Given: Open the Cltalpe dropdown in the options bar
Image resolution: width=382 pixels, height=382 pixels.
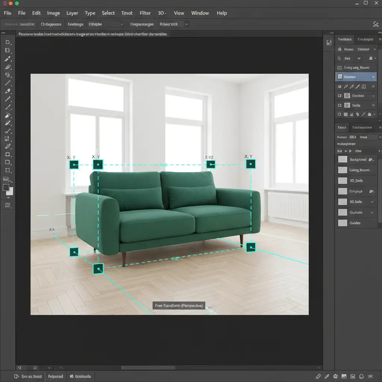Looking at the screenshot, I should coord(106,24).
